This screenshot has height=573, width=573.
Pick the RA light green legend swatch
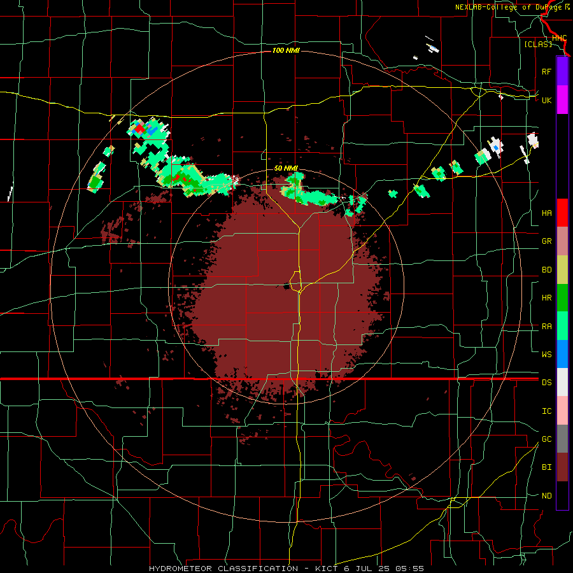[562, 326]
